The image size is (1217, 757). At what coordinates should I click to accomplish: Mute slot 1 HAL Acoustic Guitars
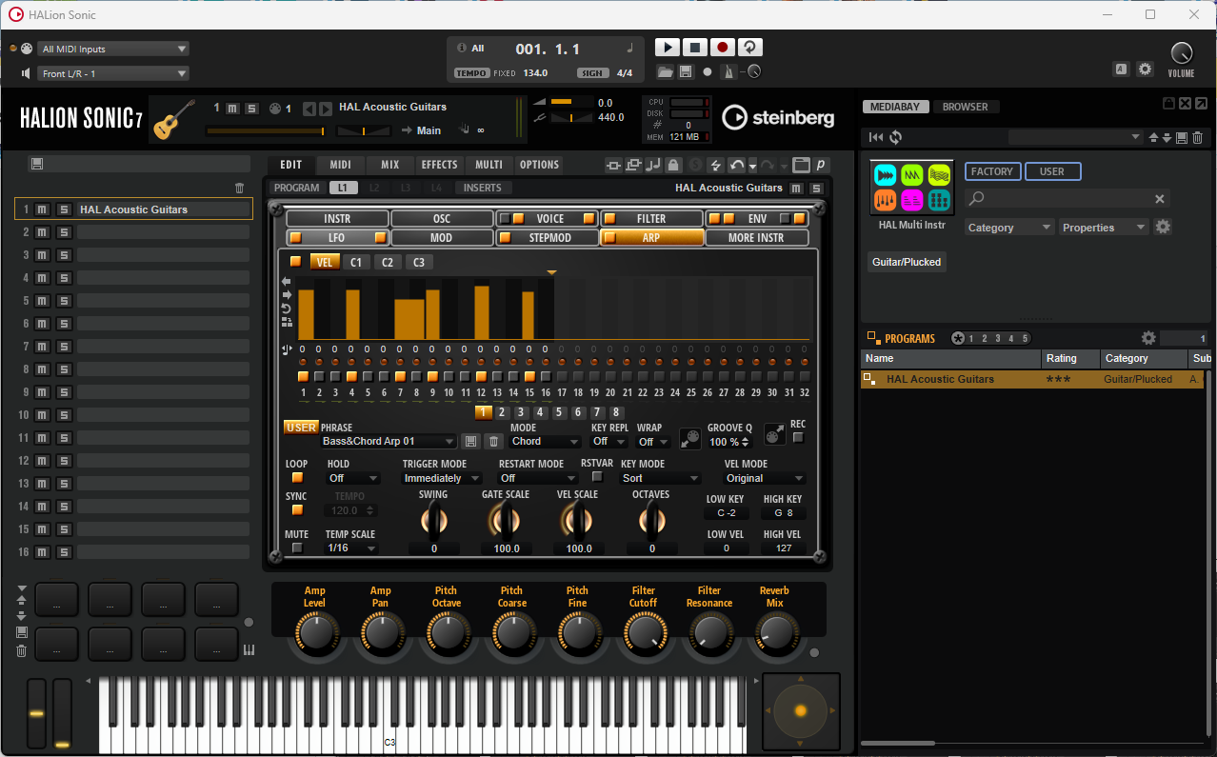(43, 209)
